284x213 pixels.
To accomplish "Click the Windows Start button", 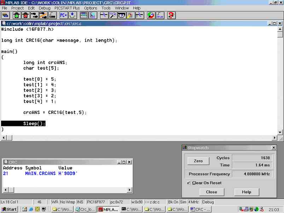I will [9, 209].
